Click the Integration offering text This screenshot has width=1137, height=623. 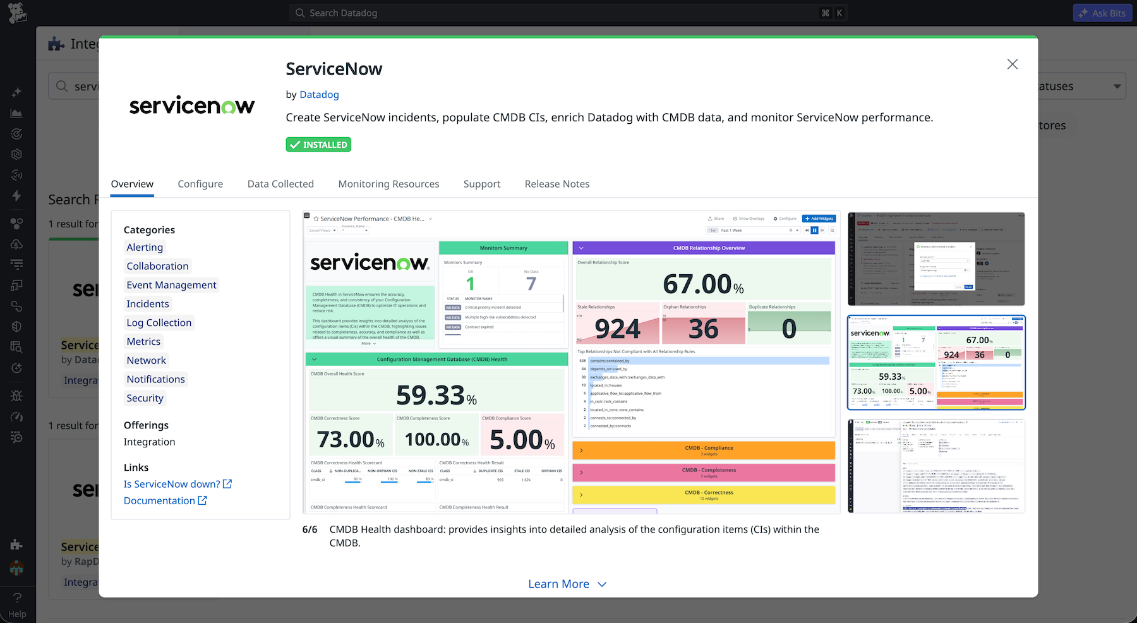[x=149, y=442]
